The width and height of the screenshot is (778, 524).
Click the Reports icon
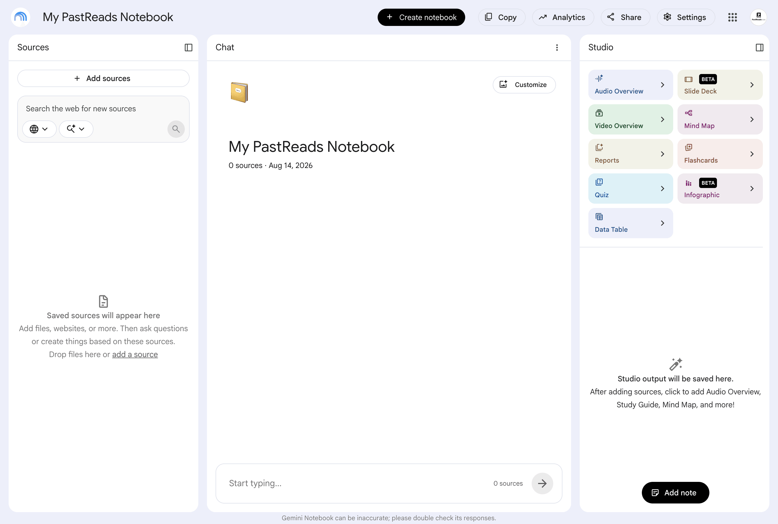click(599, 147)
